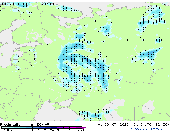Click the arrow tip swatch above 50

(85, 128)
